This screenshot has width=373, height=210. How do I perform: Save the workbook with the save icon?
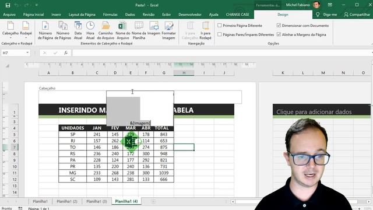click(8, 5)
